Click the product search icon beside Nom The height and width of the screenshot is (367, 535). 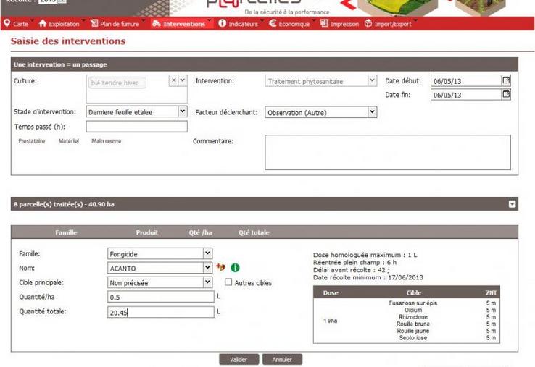coord(221,268)
